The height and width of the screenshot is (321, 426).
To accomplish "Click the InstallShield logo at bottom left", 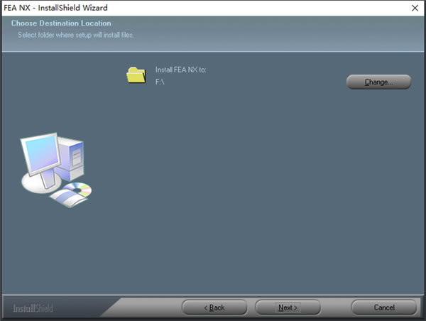I will pos(33,308).
